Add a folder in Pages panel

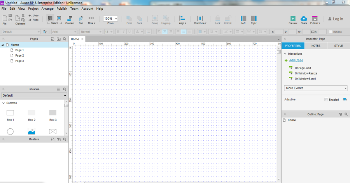pyautogui.click(x=58, y=39)
